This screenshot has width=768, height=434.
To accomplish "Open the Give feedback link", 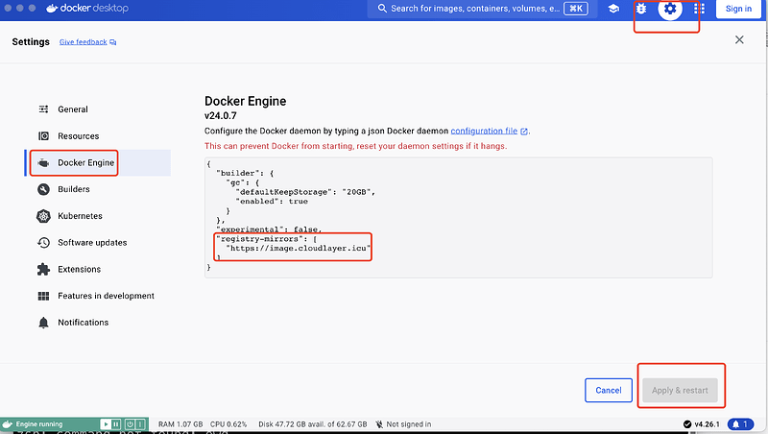I will 87,42.
